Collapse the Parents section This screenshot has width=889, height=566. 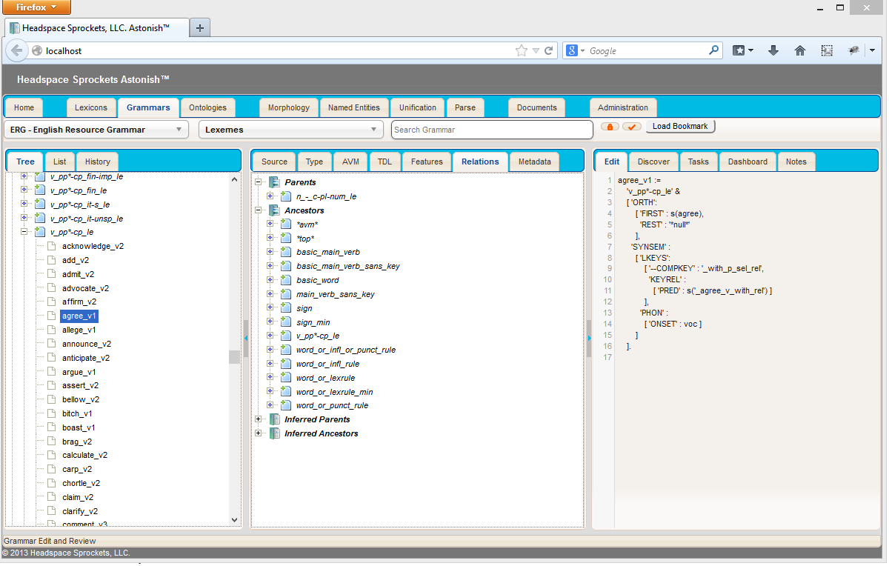coord(259,182)
